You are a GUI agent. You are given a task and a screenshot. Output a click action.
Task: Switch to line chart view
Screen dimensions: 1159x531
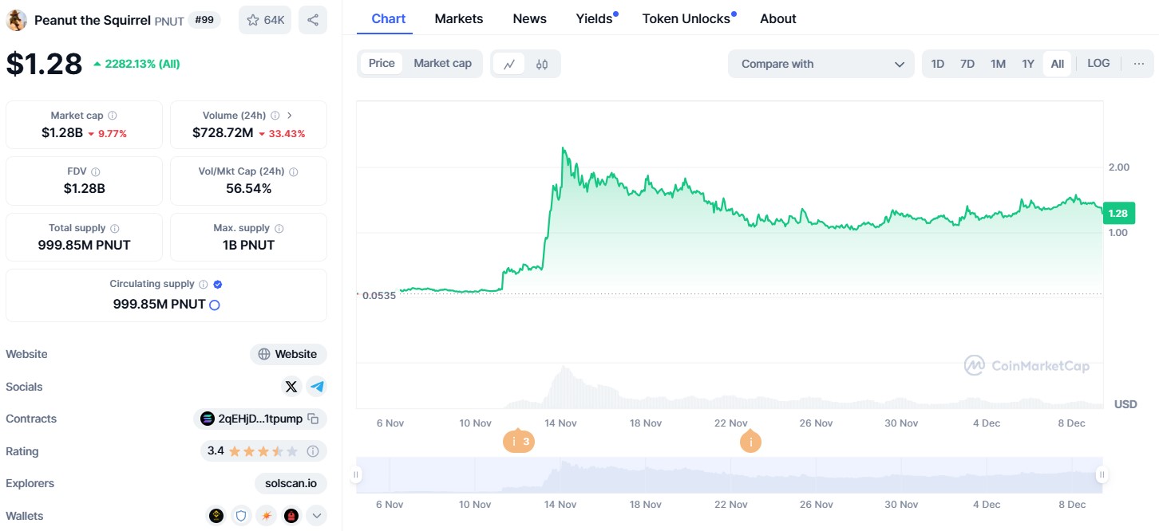click(509, 64)
